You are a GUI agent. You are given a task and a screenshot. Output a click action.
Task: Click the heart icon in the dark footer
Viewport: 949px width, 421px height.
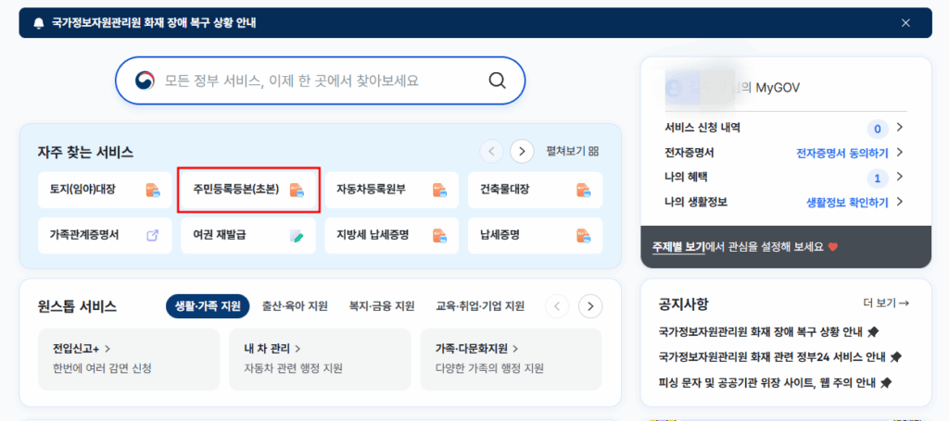(x=833, y=247)
